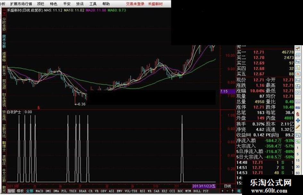The height and width of the screenshot is (195, 303).
Task: Select the 30-minute period button
Action: pos(298,167)
